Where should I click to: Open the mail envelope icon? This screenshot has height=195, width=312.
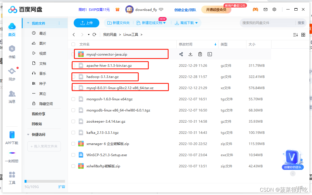coord(265,9)
